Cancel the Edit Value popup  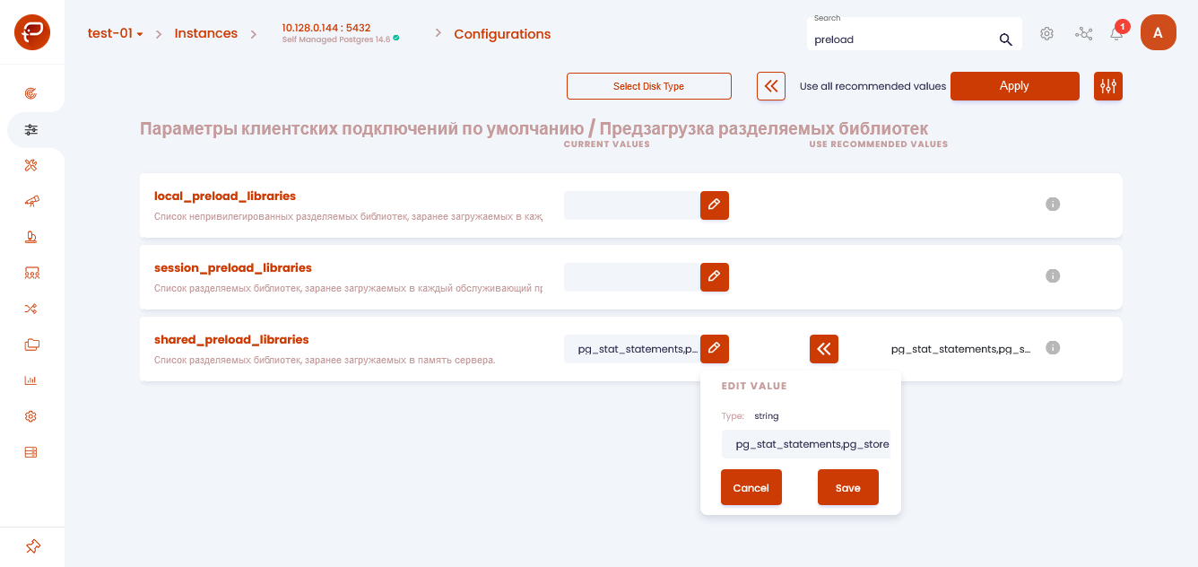click(751, 488)
